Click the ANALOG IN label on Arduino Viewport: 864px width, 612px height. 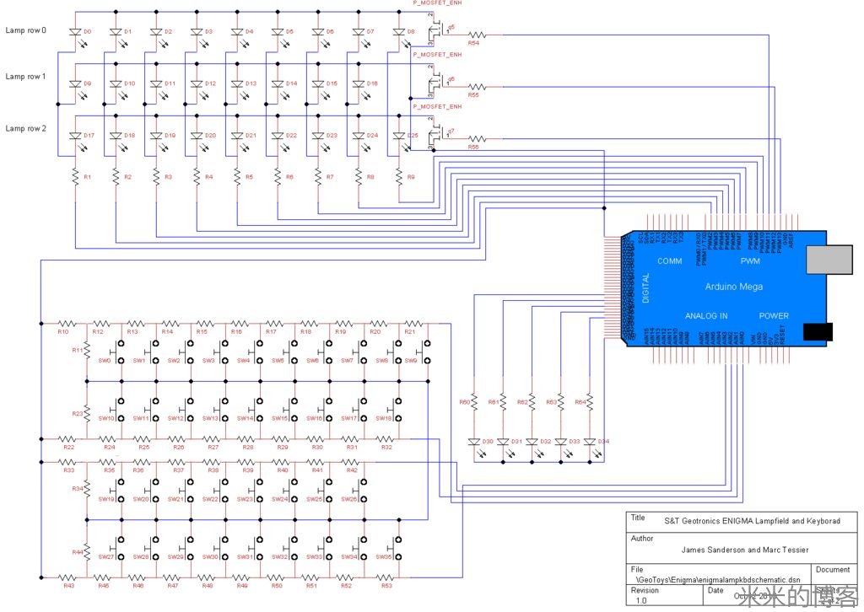(x=705, y=316)
